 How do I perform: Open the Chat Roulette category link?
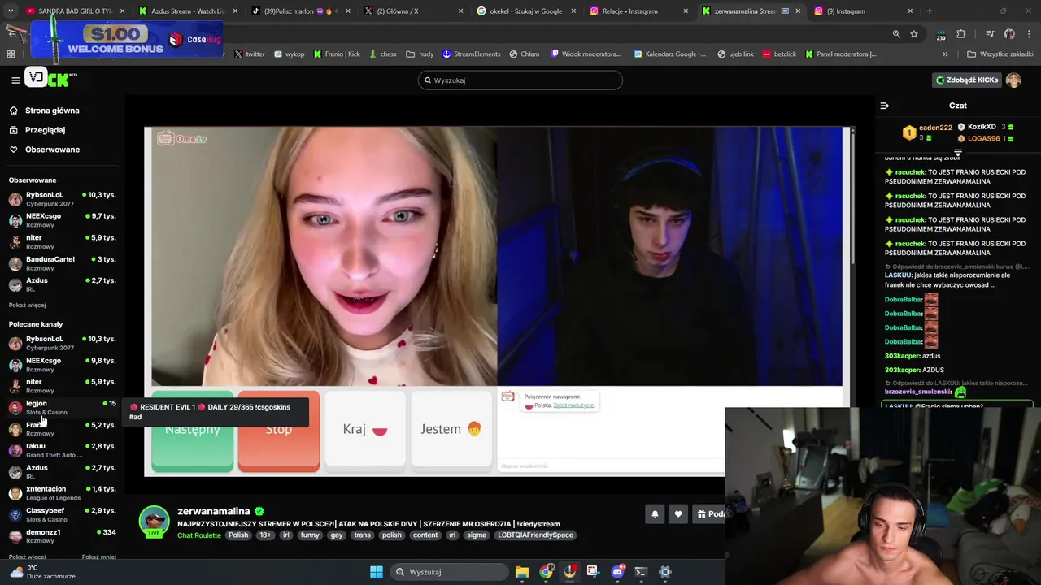199,535
